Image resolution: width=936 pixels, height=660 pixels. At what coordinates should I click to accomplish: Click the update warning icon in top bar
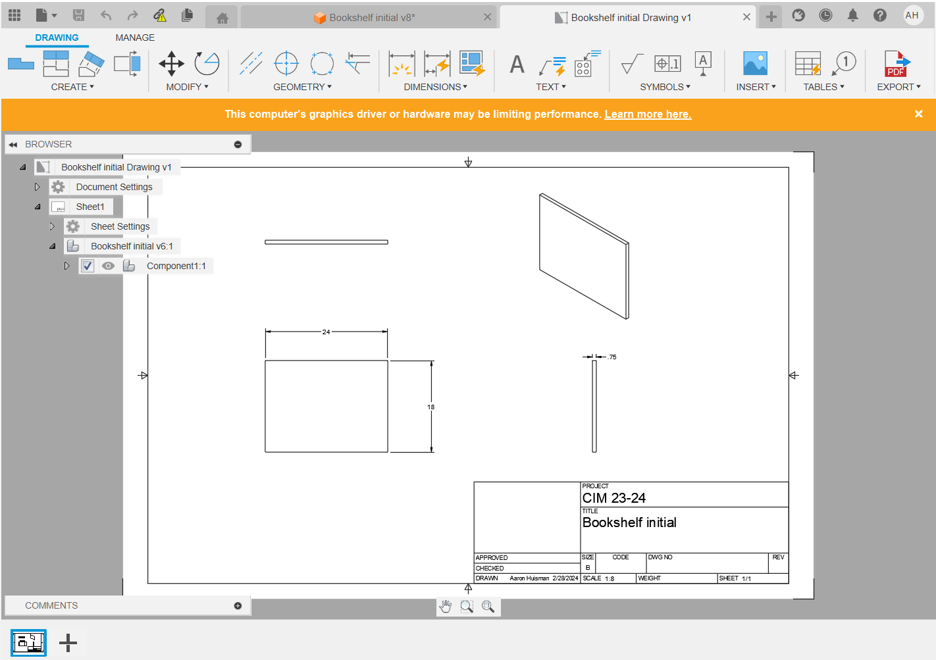pos(160,15)
